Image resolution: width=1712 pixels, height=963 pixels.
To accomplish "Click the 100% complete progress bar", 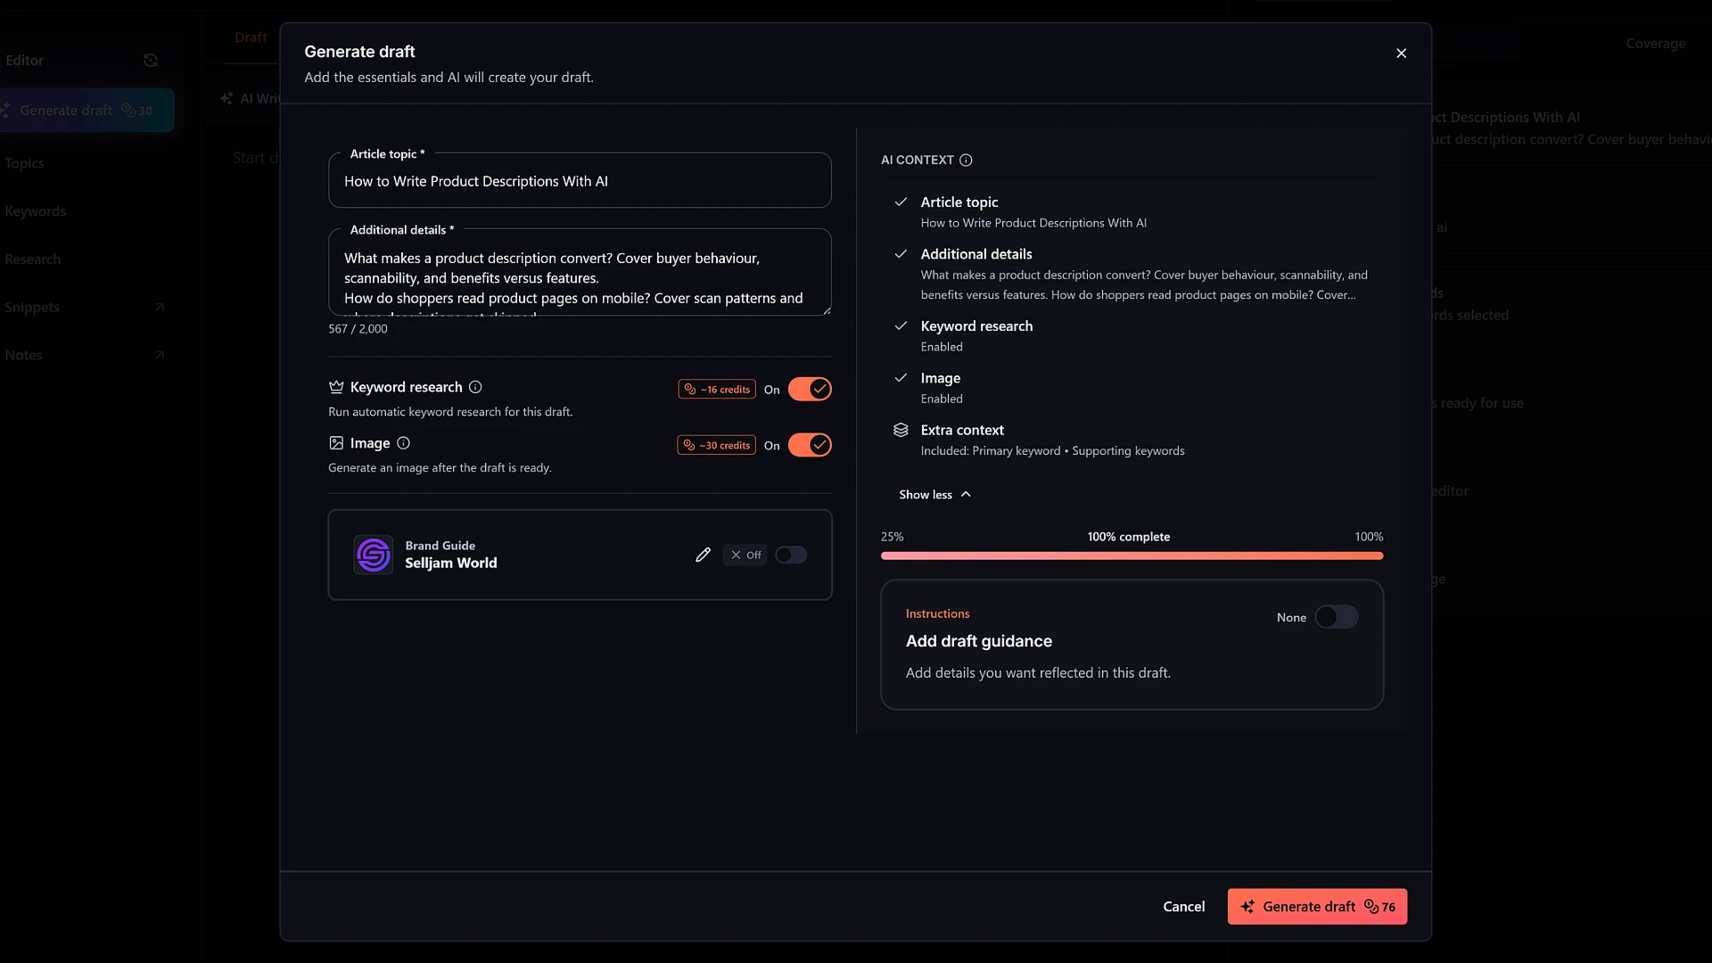I will (x=1132, y=556).
